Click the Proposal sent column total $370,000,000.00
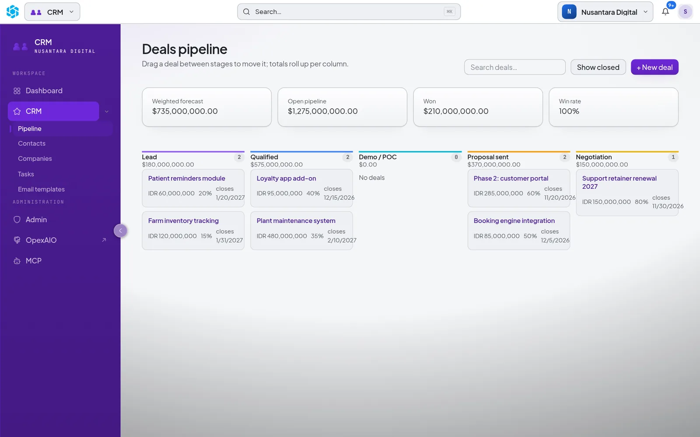 coord(493,165)
